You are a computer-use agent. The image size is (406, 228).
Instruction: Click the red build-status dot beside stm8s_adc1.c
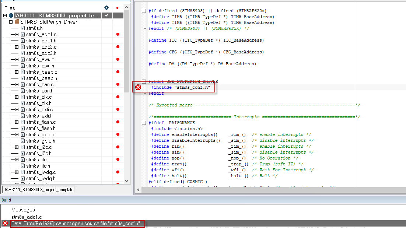point(117,35)
